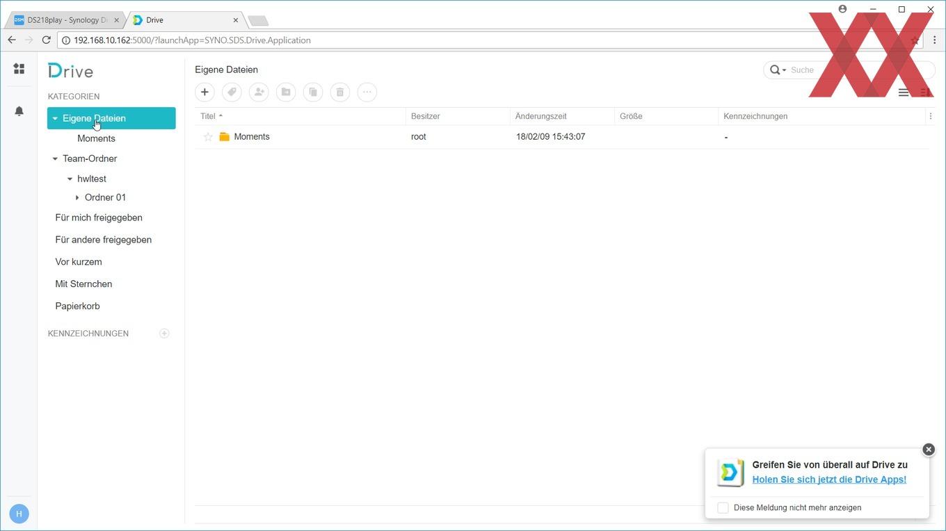Collapse the Eigene Dateien tree node
The width and height of the screenshot is (946, 531).
[x=55, y=118]
